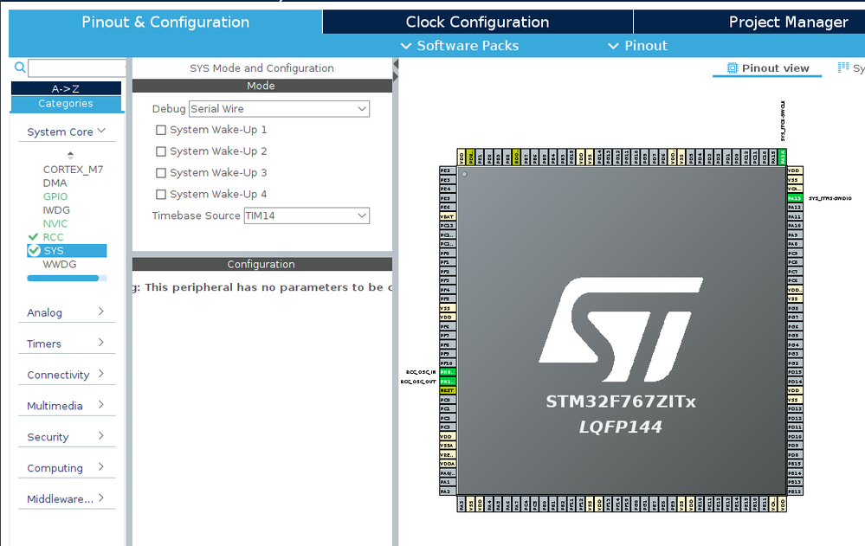
Task: Open the Timebase Source TIM14 dropdown
Action: point(307,215)
